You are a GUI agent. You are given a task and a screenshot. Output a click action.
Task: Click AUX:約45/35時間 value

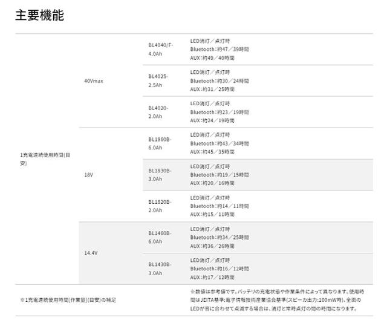212,152
